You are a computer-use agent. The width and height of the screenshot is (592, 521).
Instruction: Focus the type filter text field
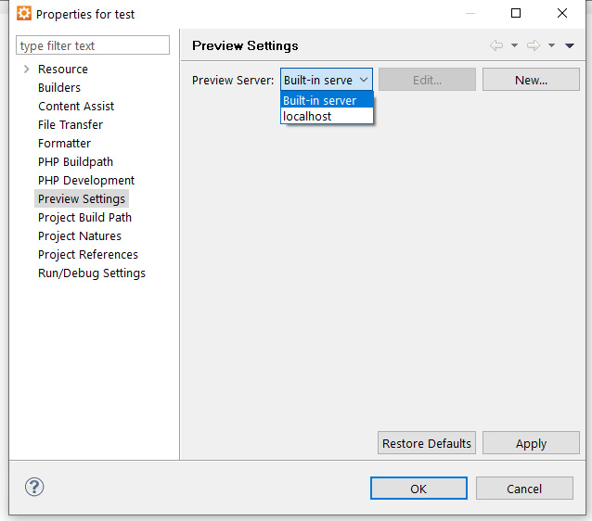pyautogui.click(x=93, y=45)
